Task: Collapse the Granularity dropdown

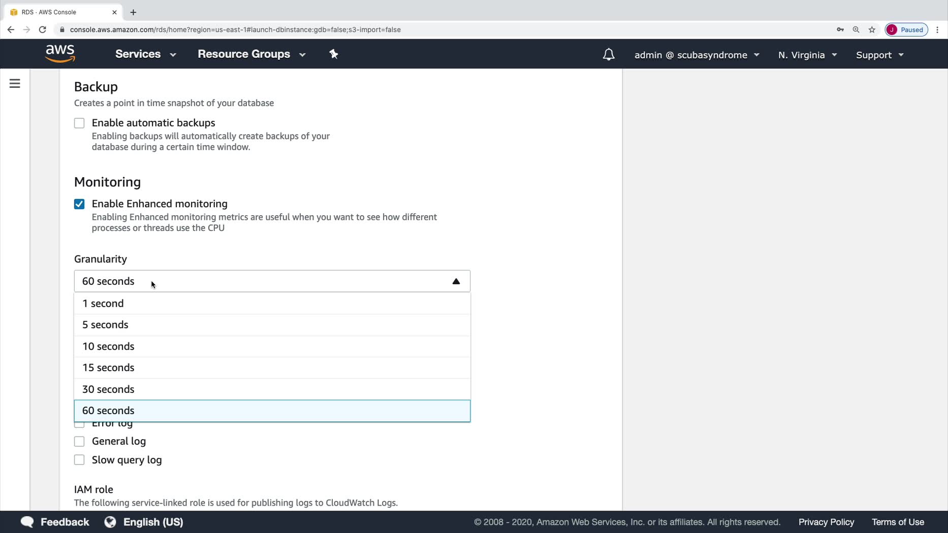Action: [x=272, y=281]
